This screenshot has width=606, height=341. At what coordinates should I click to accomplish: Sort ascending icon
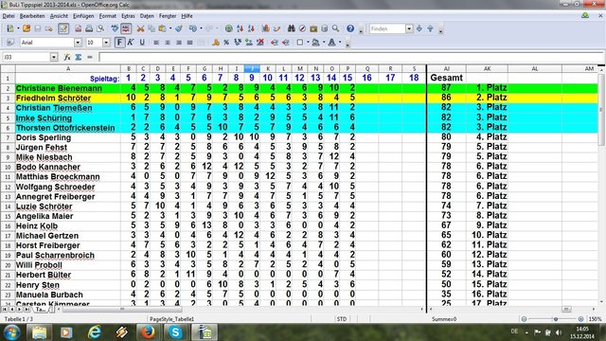[x=240, y=28]
